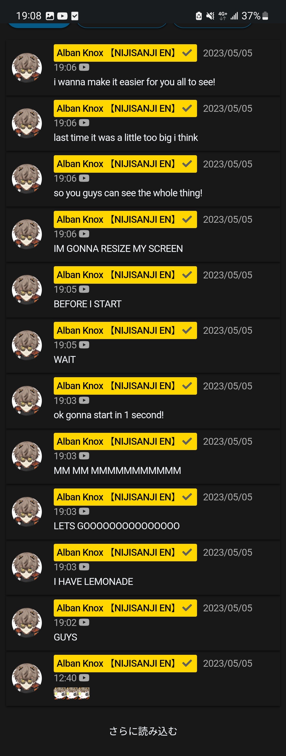
Task: Tap gallery notification icon in status bar
Action: [50, 16]
